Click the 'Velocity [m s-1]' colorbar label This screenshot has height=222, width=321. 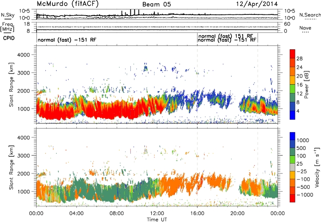[x=317, y=167]
